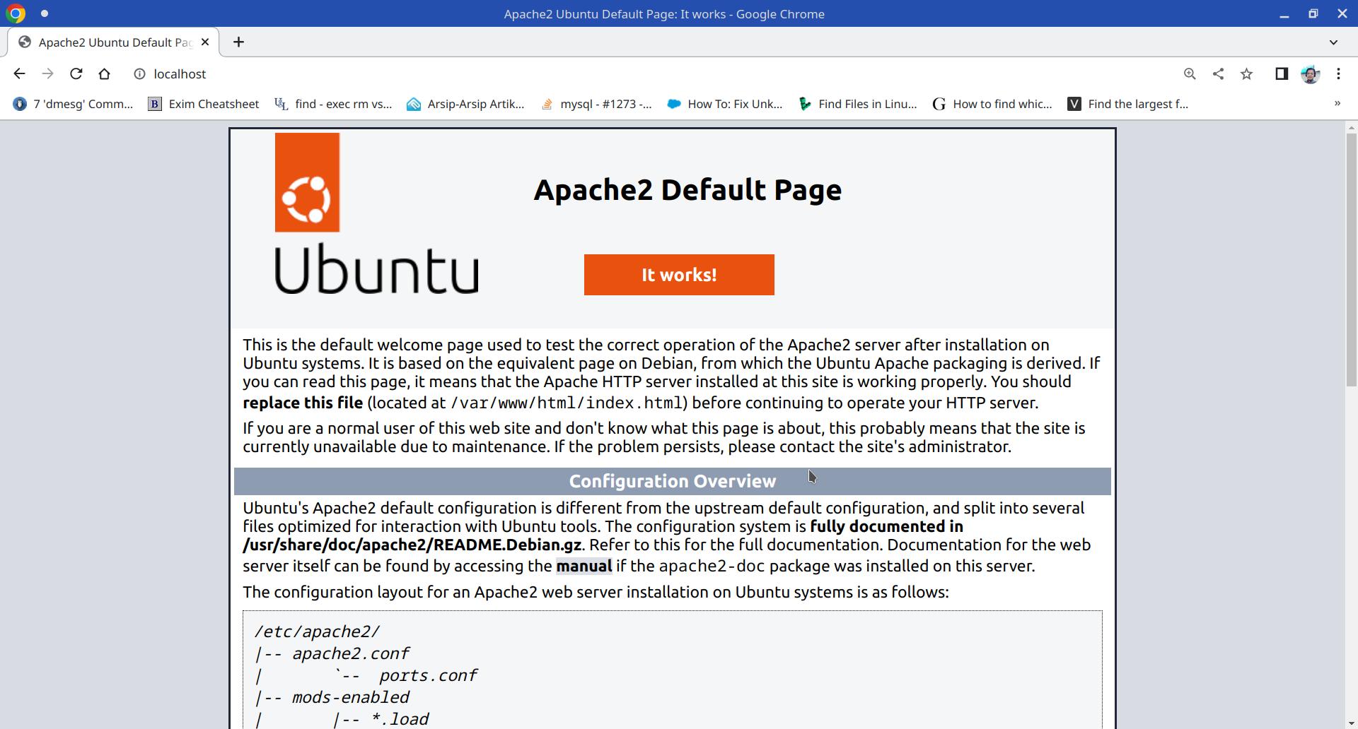Minimize the Chrome window
Viewport: 1358px width, 729px height.
pos(1284,14)
